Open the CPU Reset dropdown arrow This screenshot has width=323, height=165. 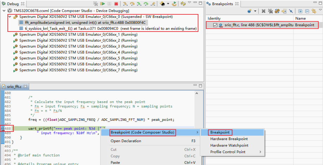tap(168, 4)
